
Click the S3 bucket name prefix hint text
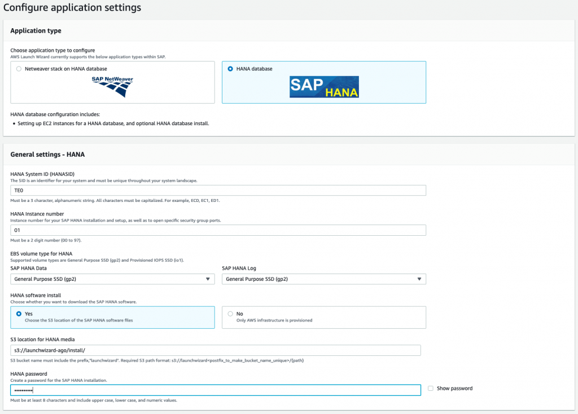[x=157, y=360]
